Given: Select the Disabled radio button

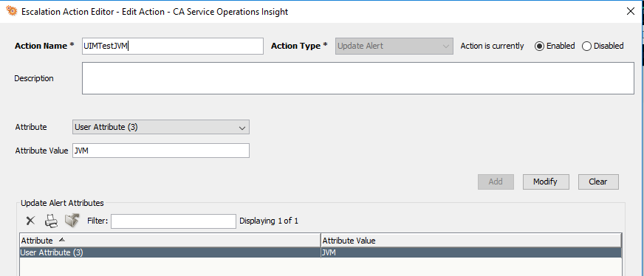Looking at the screenshot, I should point(586,46).
